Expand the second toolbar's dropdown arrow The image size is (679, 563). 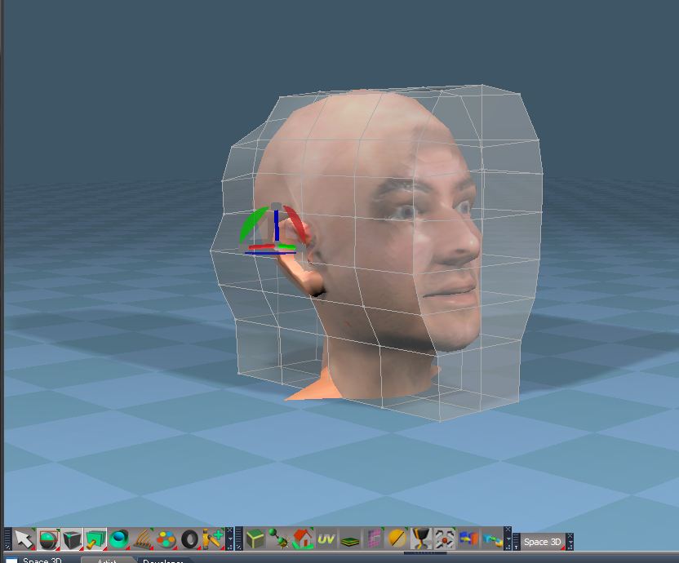click(508, 539)
